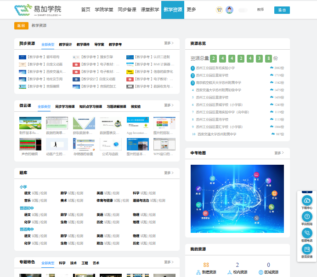317x277 pixels.
Task: Click cloud icon beside 1542份
Action: [272, 82]
